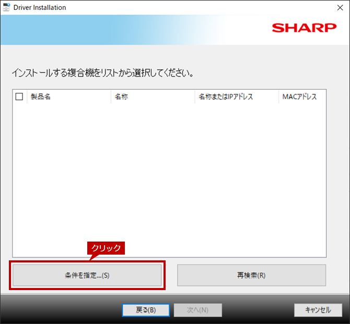Cancel installation with キャンセル button

click(x=318, y=310)
